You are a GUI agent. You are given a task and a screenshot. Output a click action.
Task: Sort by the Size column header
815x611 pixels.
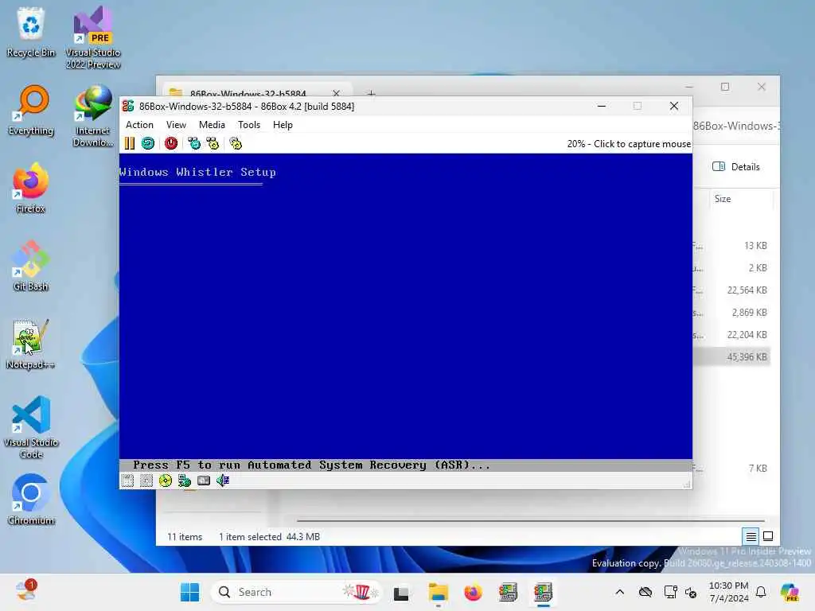tap(723, 198)
